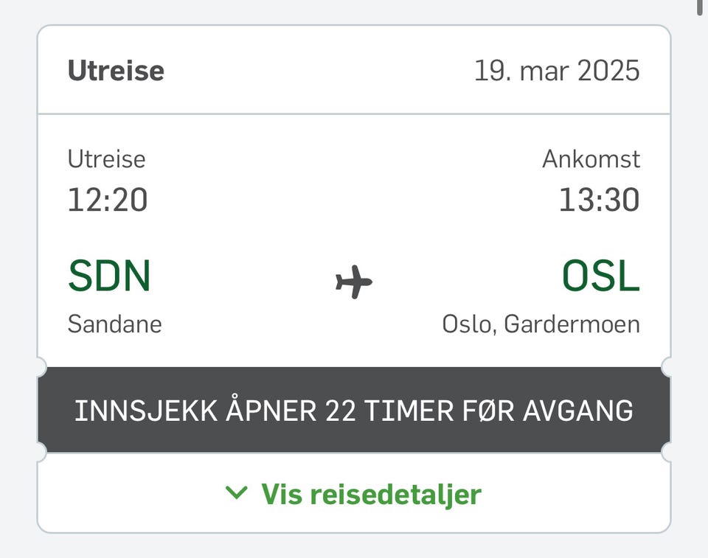Click the airplane icon between airports
Image resolution: width=708 pixels, height=558 pixels.
coord(354,282)
